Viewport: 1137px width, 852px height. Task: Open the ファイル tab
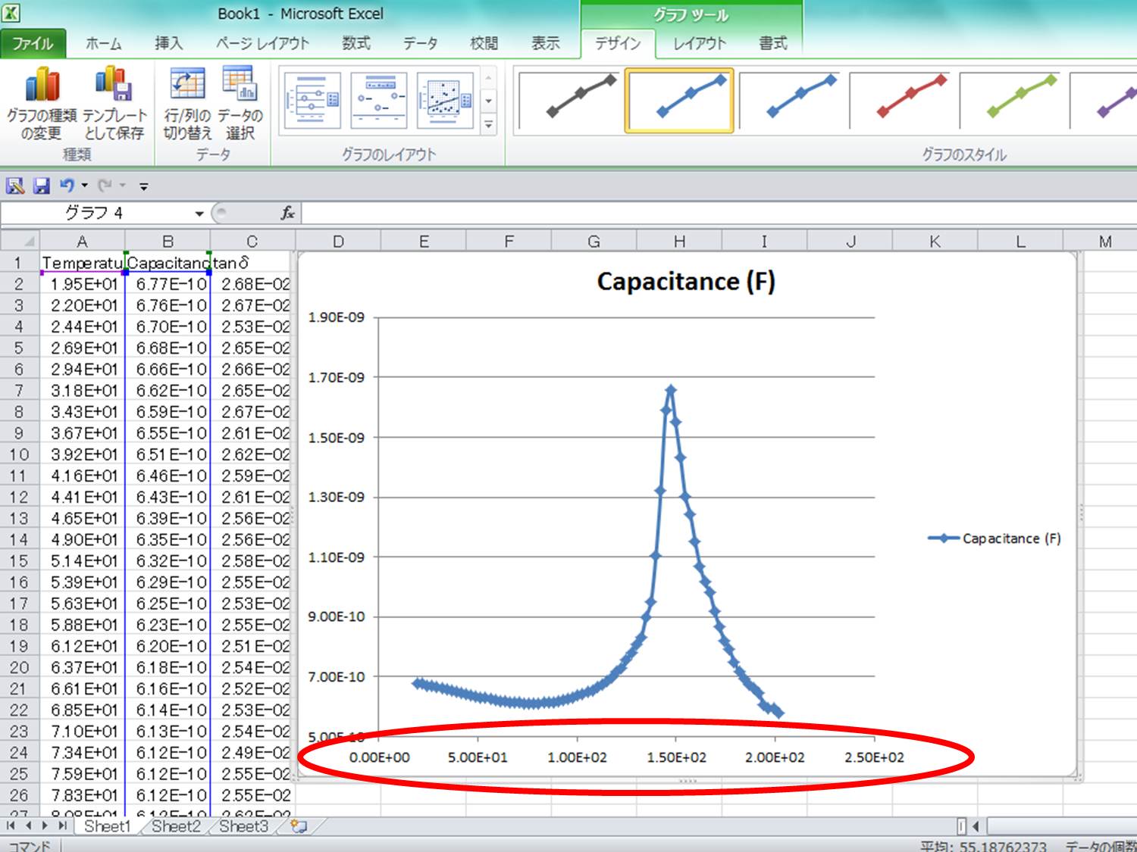(33, 43)
